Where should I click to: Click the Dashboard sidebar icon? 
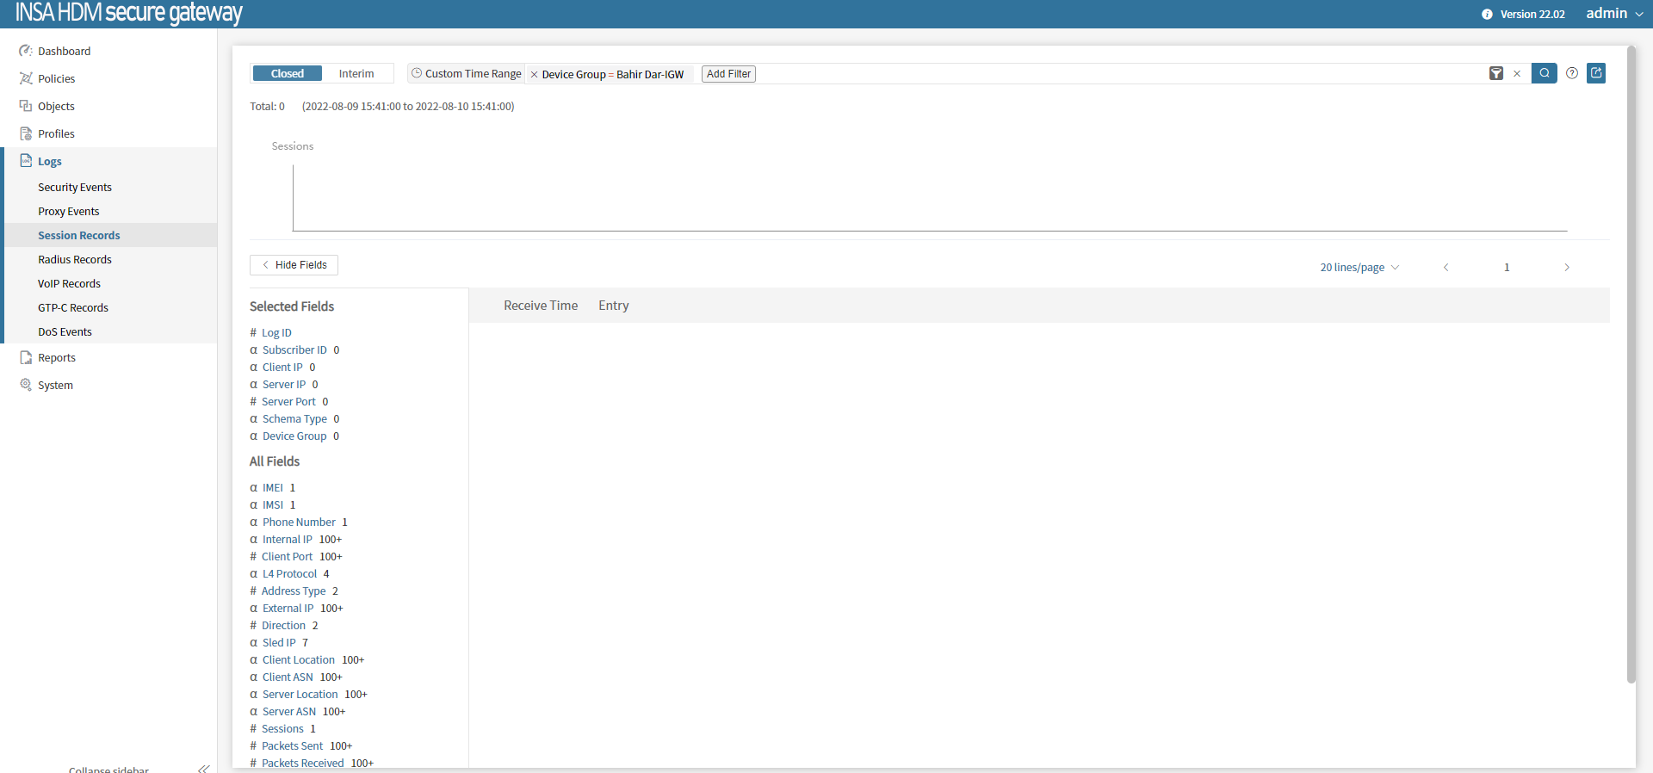pos(26,51)
